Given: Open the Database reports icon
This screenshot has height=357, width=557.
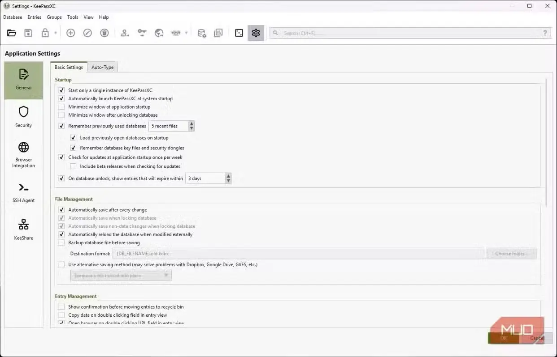Looking at the screenshot, I should coord(218,33).
